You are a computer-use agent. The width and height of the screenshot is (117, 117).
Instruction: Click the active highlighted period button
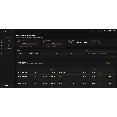[31, 53]
